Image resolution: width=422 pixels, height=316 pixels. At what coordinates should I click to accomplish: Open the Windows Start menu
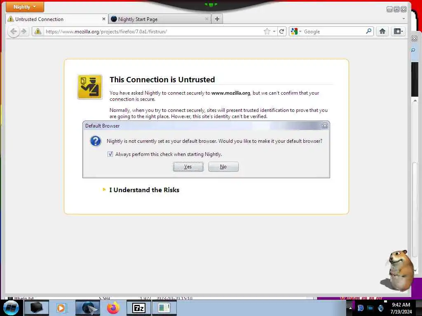click(11, 308)
